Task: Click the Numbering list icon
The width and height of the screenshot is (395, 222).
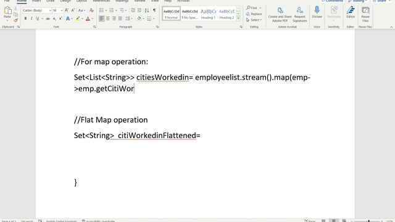Action: (111, 10)
